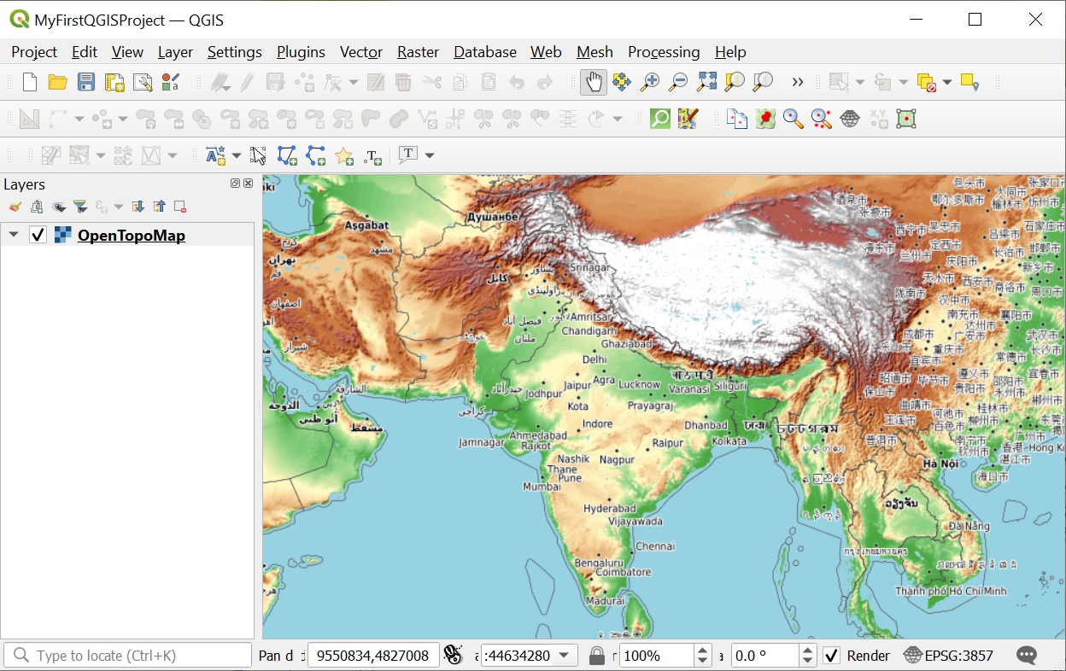Toggle the scale lock padlock button
Image resolution: width=1066 pixels, height=671 pixels.
coord(597,656)
